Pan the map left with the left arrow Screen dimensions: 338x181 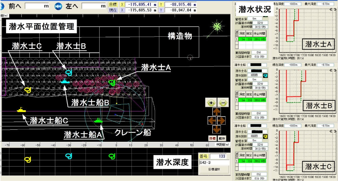pyautogui.click(x=212, y=120)
